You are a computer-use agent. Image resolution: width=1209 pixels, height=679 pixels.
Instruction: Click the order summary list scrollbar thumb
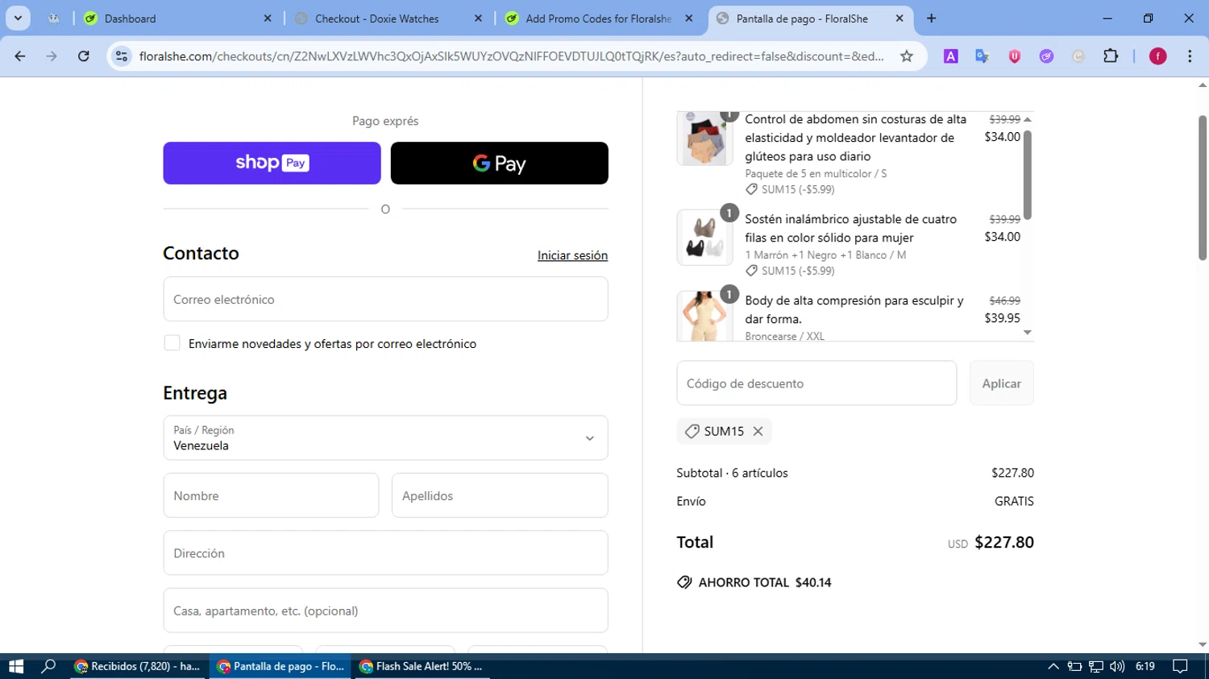1028,174
